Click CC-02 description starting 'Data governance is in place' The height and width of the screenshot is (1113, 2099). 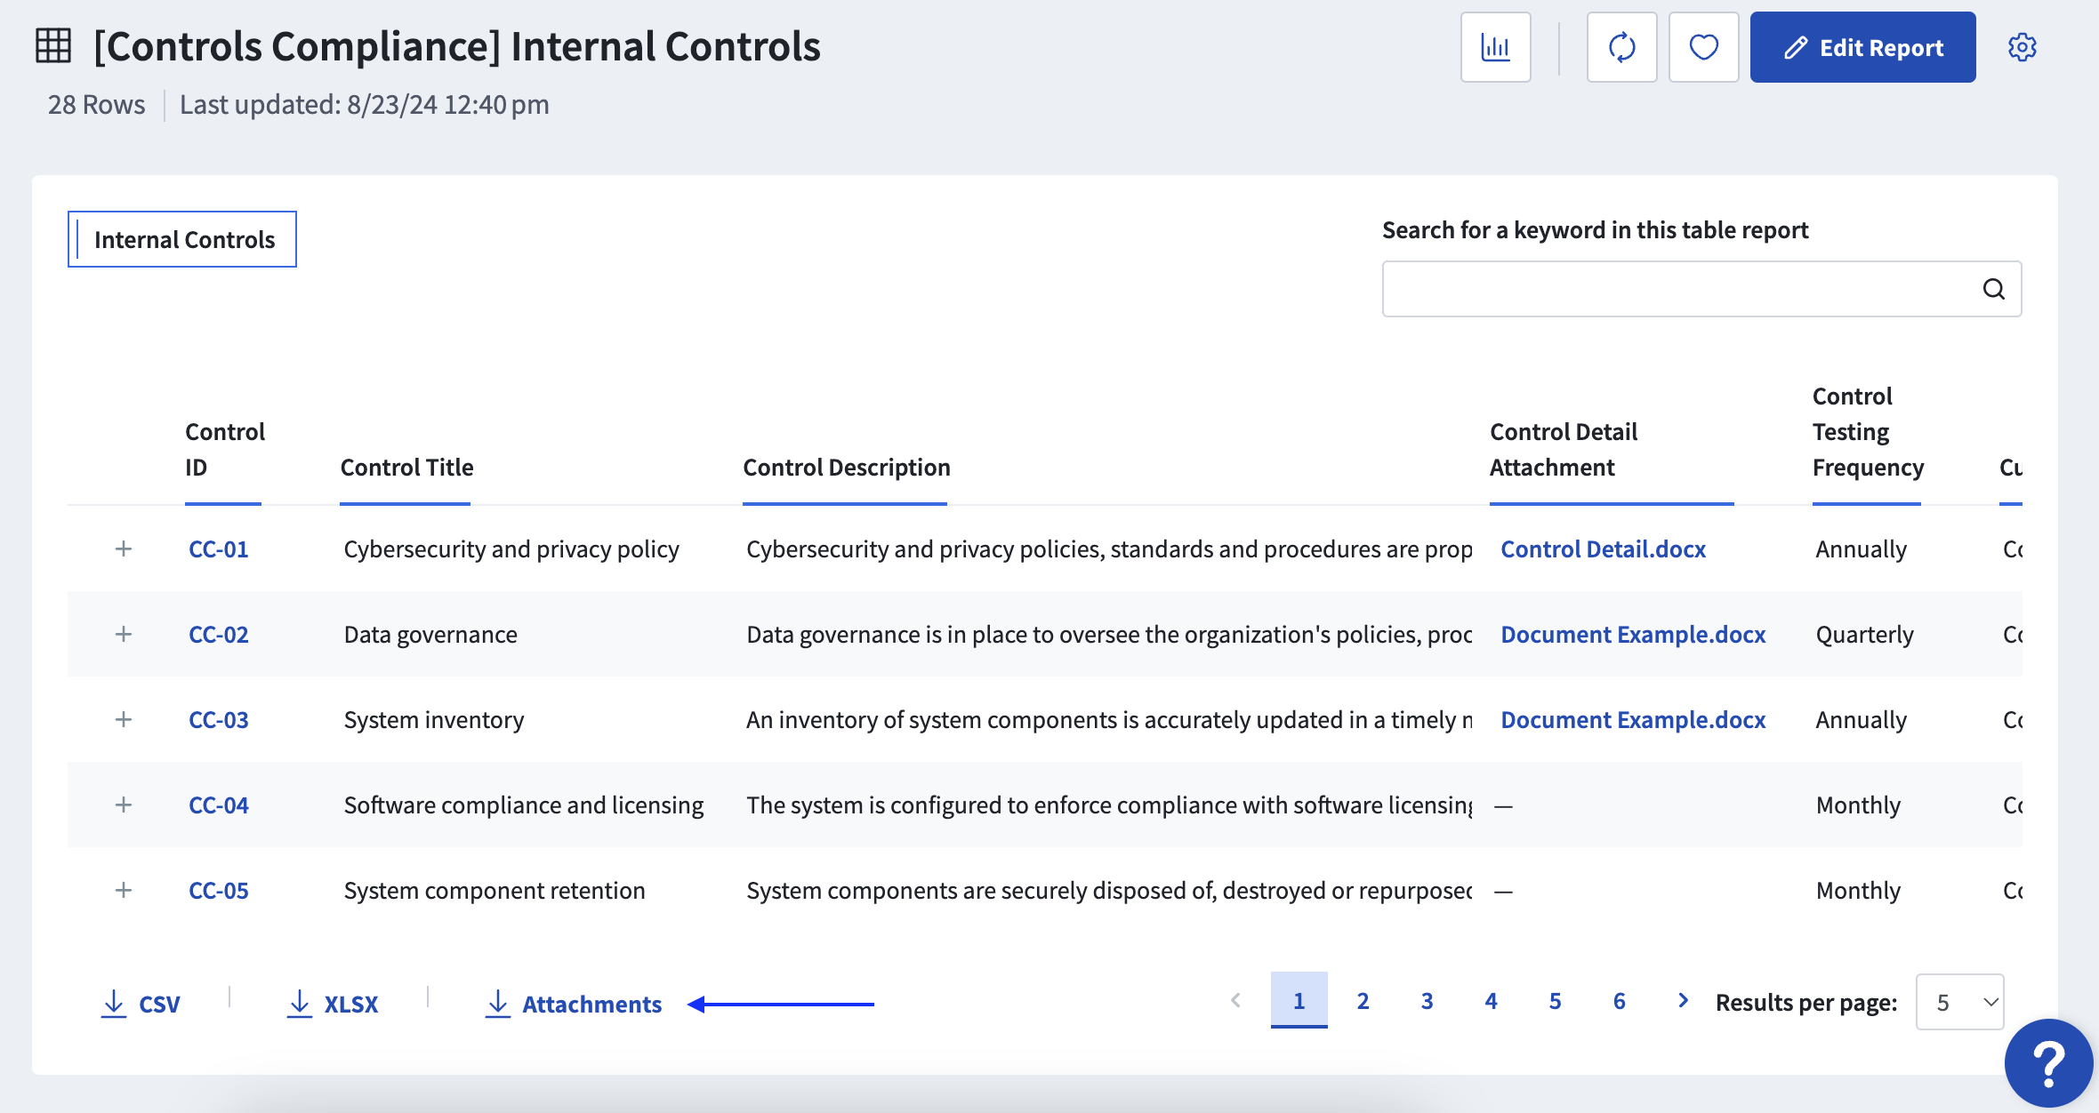[x=1109, y=635]
